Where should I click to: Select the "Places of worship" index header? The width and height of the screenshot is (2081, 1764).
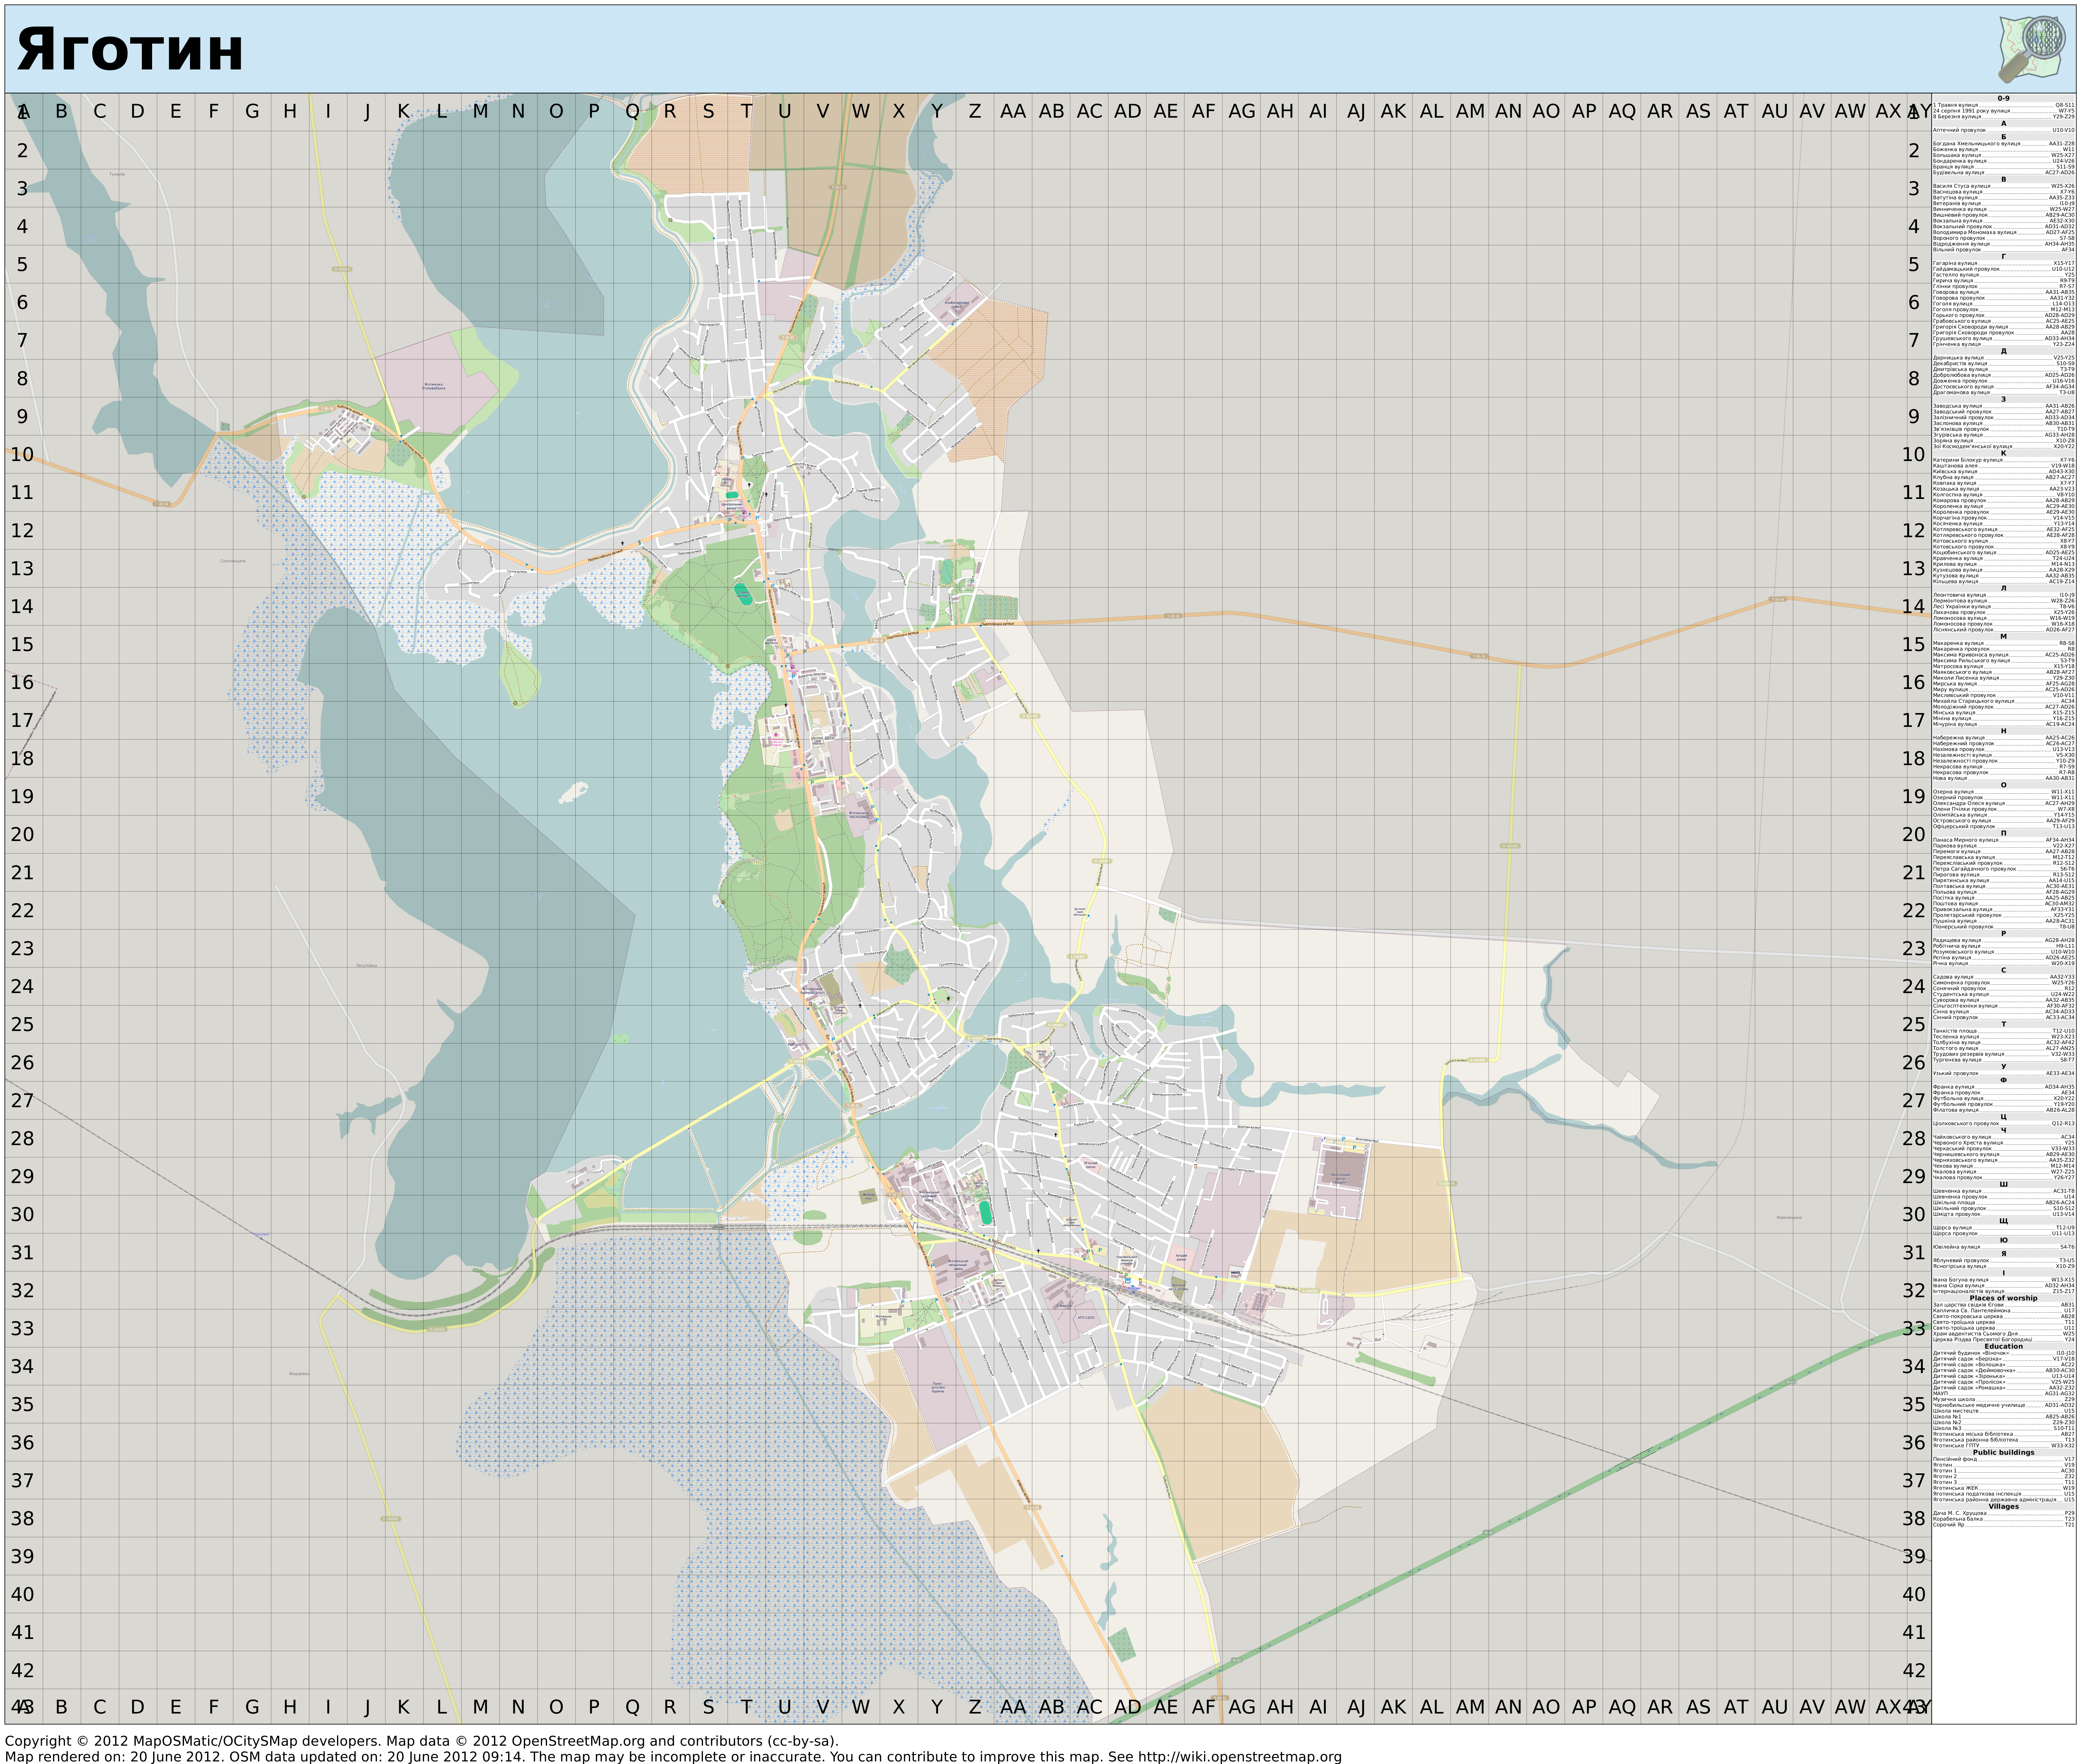(x=2004, y=1298)
